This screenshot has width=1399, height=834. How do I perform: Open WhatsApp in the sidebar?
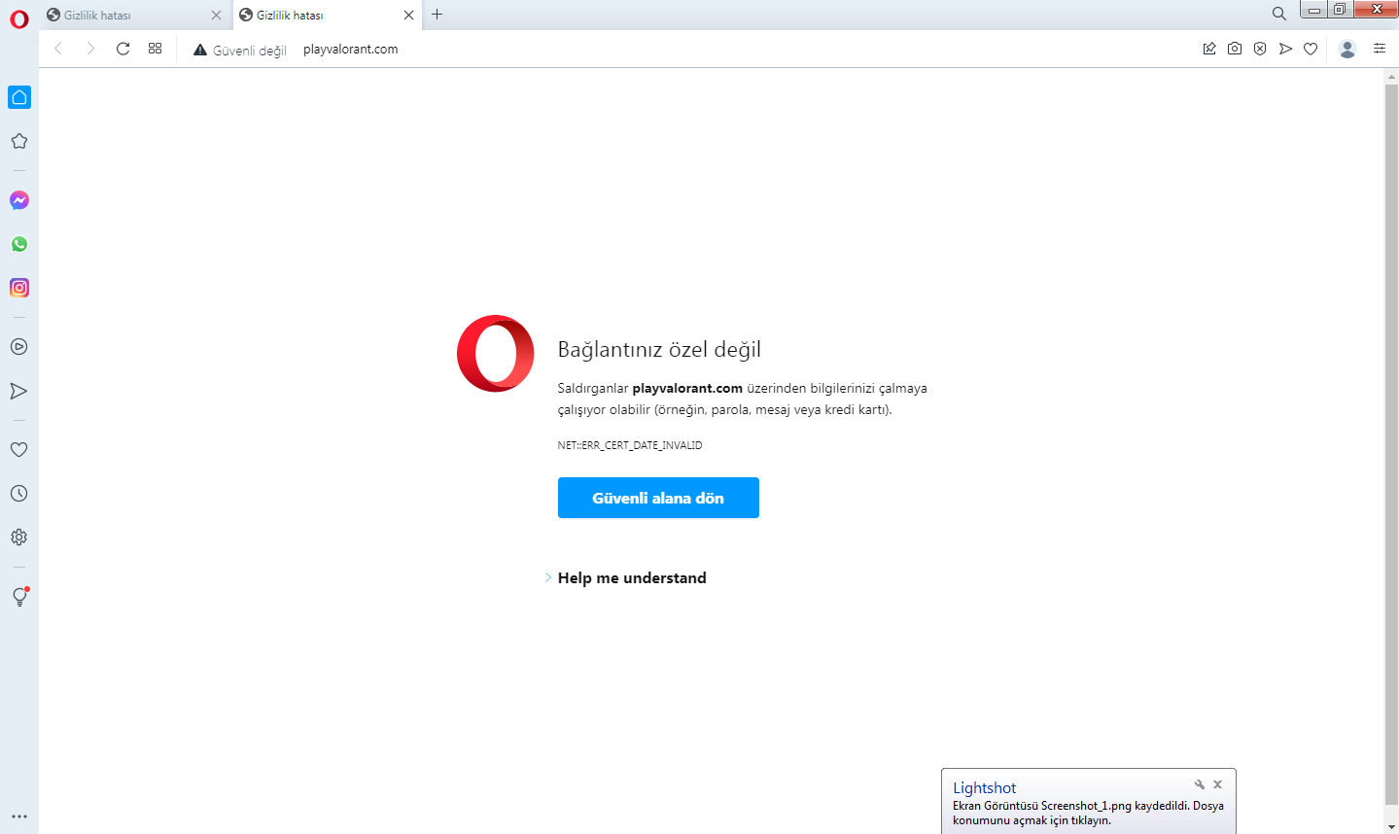tap(19, 244)
